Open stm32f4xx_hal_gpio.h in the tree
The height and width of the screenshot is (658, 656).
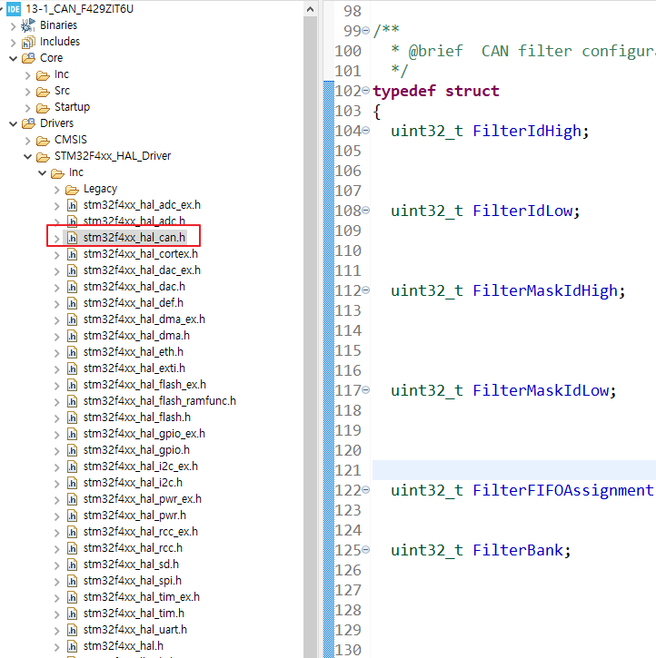click(136, 450)
